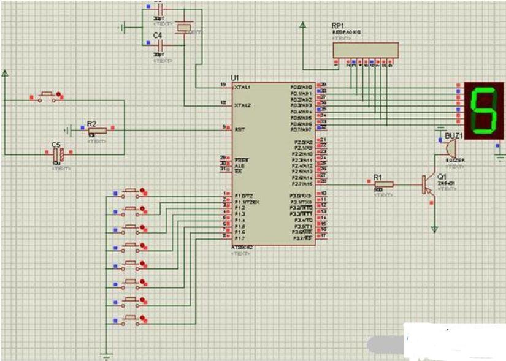This screenshot has width=506, height=361.
Task: Click the XTAL1 pin label on U1
Action: 242,87
